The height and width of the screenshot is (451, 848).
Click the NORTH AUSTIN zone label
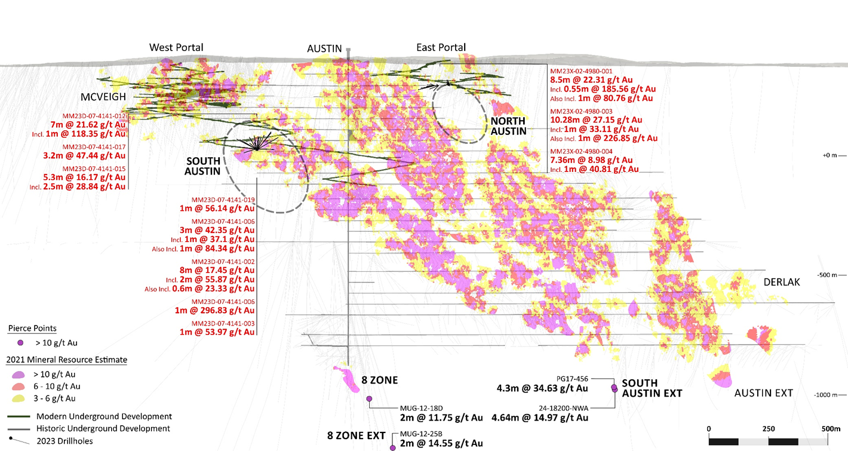pyautogui.click(x=509, y=126)
